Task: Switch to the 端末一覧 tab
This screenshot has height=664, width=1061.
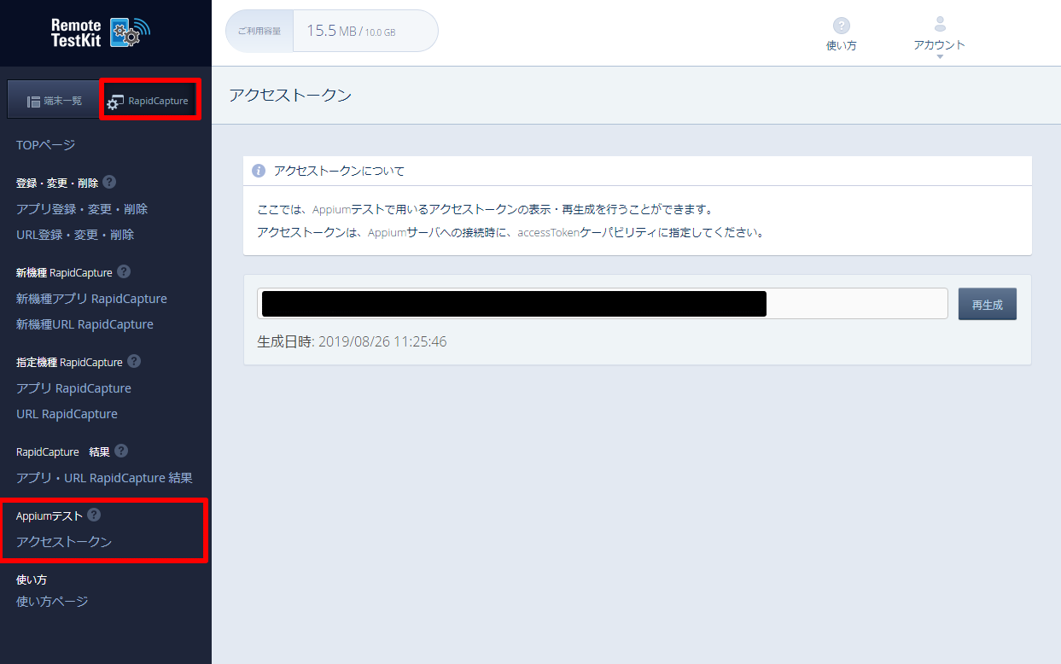Action: [x=54, y=101]
